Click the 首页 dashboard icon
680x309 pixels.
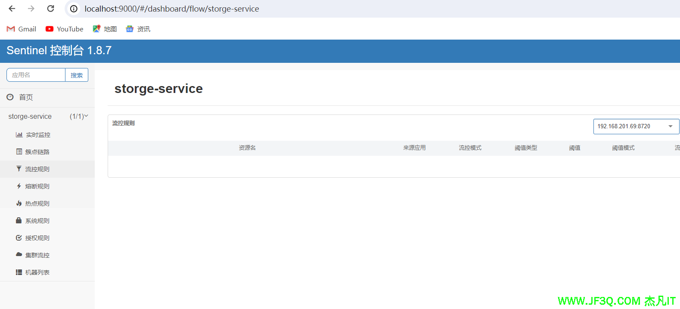10,97
